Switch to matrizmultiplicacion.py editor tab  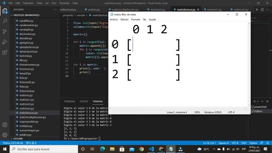pos(124,9)
